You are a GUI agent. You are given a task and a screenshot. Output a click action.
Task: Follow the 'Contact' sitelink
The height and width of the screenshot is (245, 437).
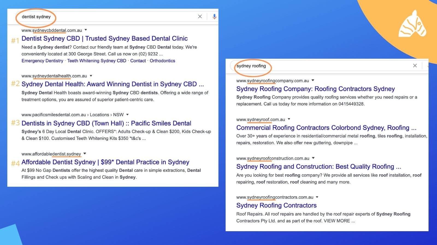(x=138, y=61)
